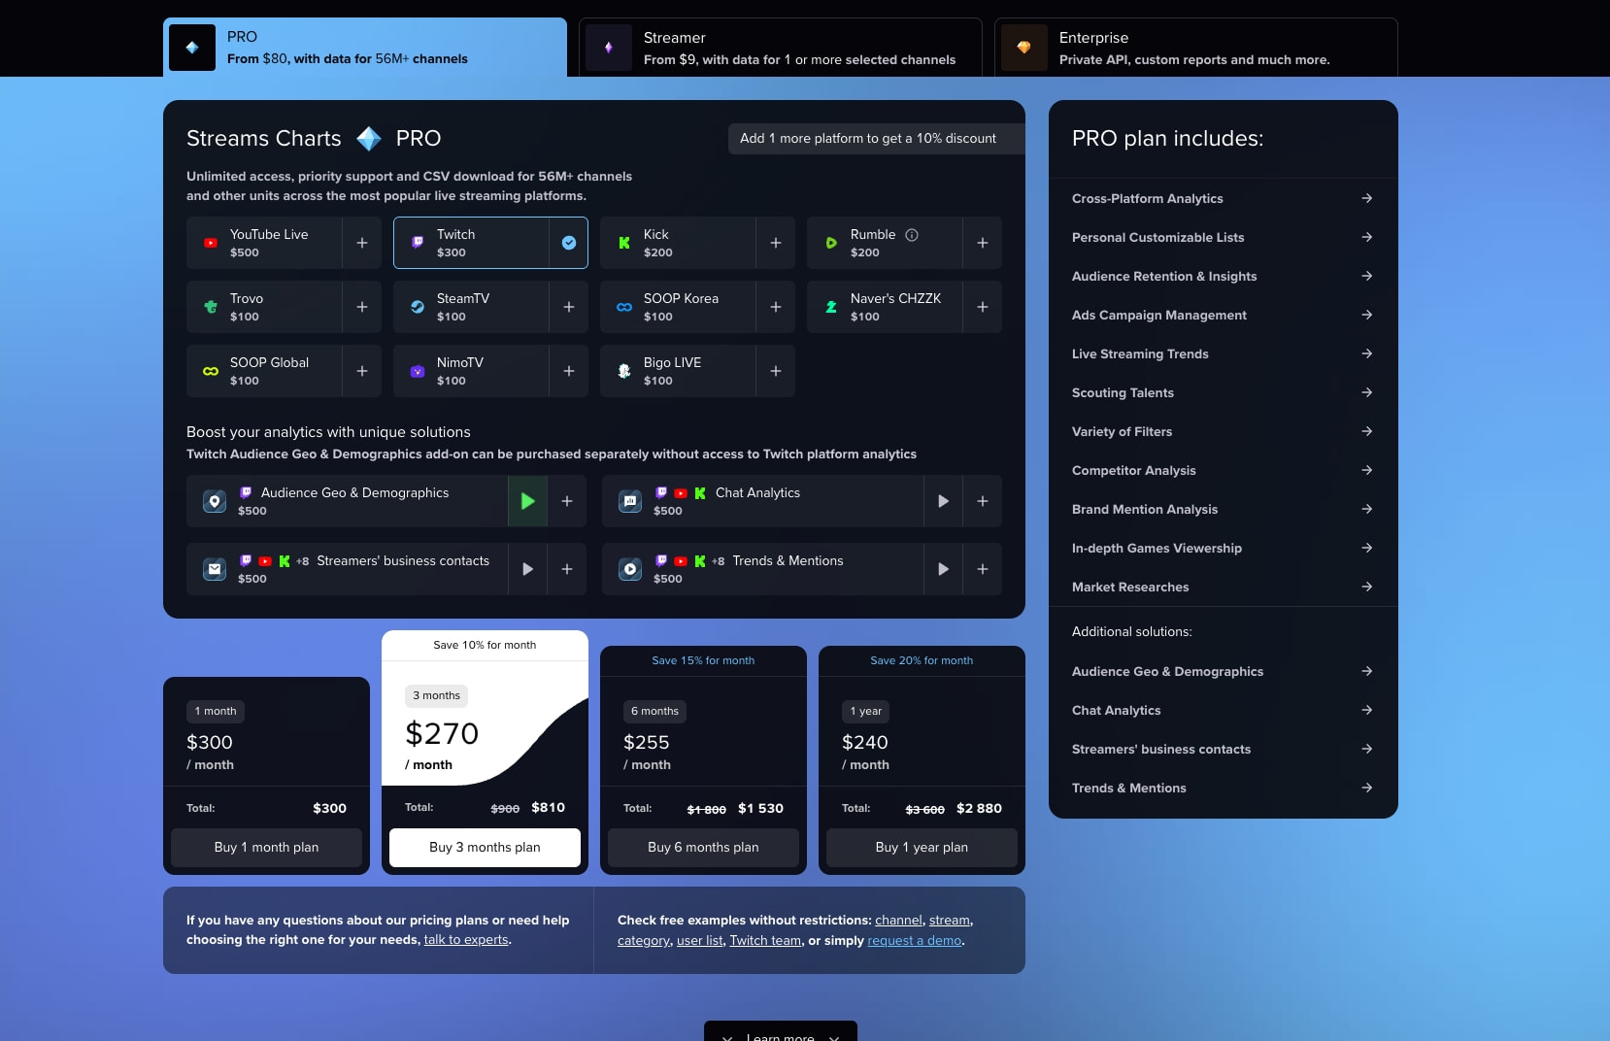Viewport: 1610px width, 1041px height.
Task: Add SteamTV platform with plus icon
Action: point(569,307)
